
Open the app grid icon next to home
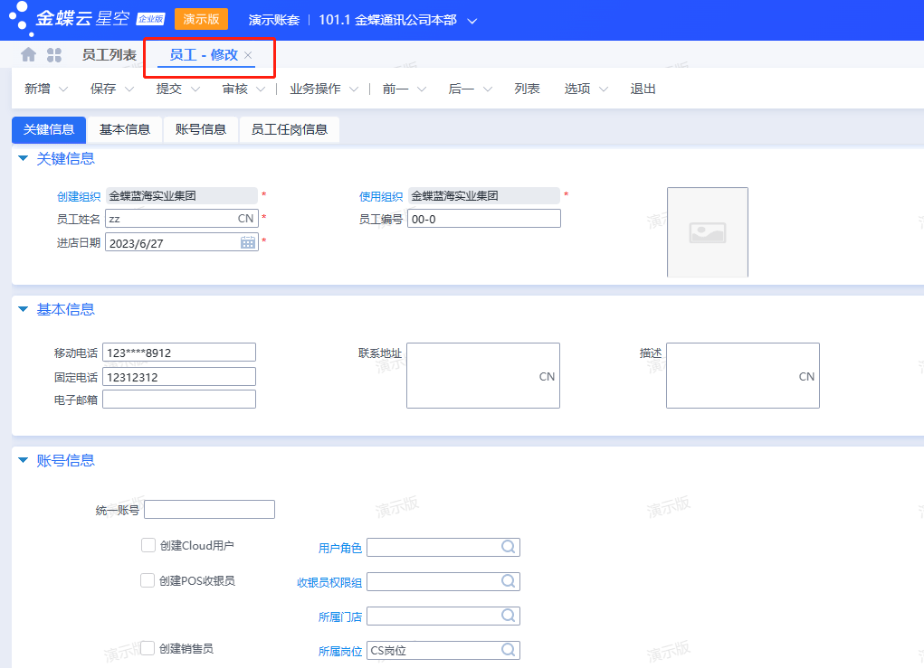(54, 54)
